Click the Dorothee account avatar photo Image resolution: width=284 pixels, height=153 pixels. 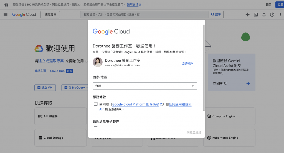(98, 62)
